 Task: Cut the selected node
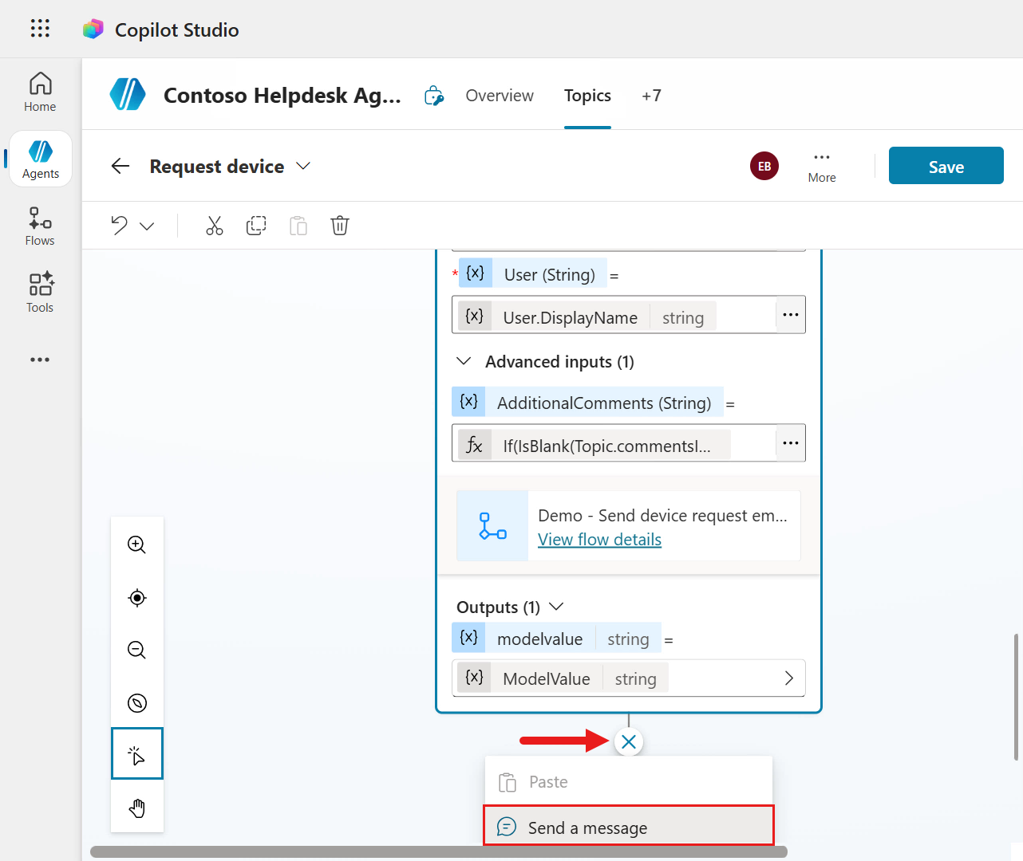214,226
